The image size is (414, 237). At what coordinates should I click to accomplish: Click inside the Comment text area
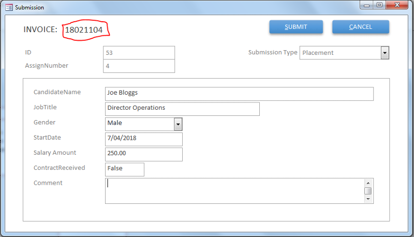[234, 191]
